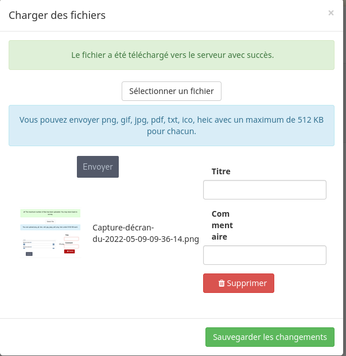The image size is (346, 356).
Task: Click the trash icon on Supprimer
Action: (x=221, y=283)
